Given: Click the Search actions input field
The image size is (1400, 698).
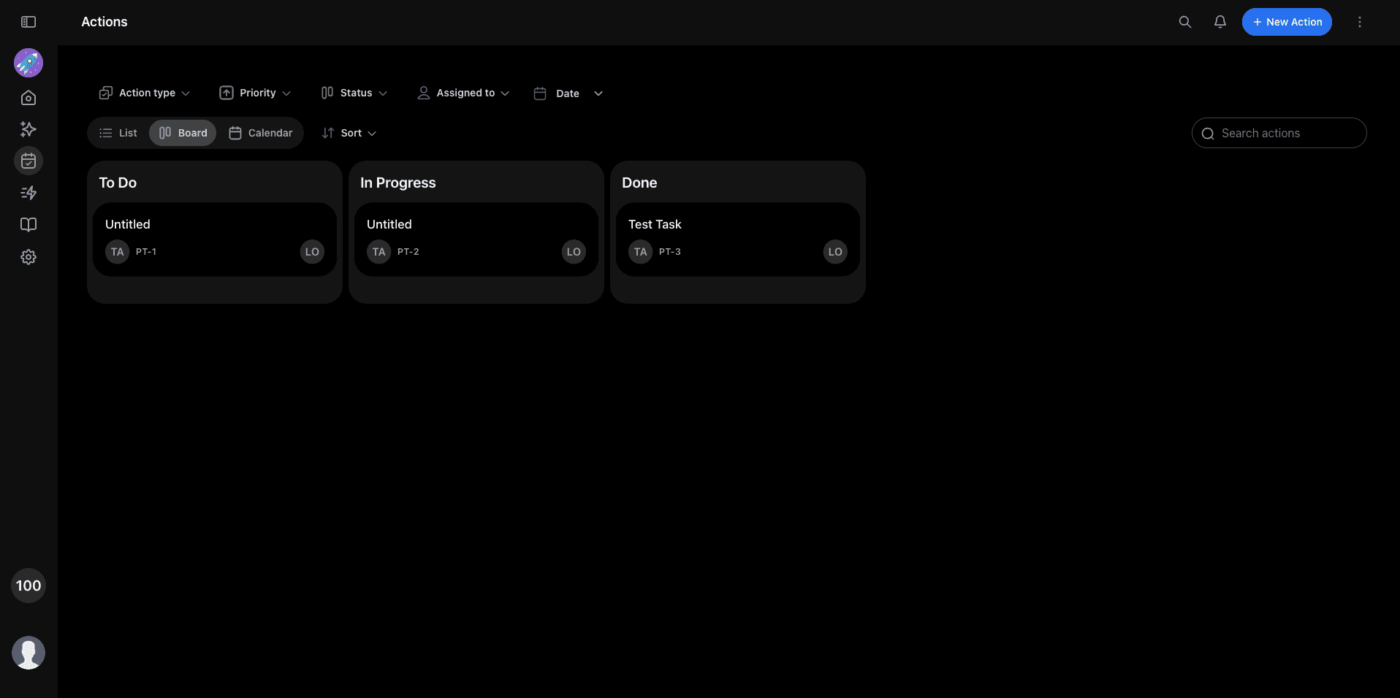Looking at the screenshot, I should tap(1279, 133).
